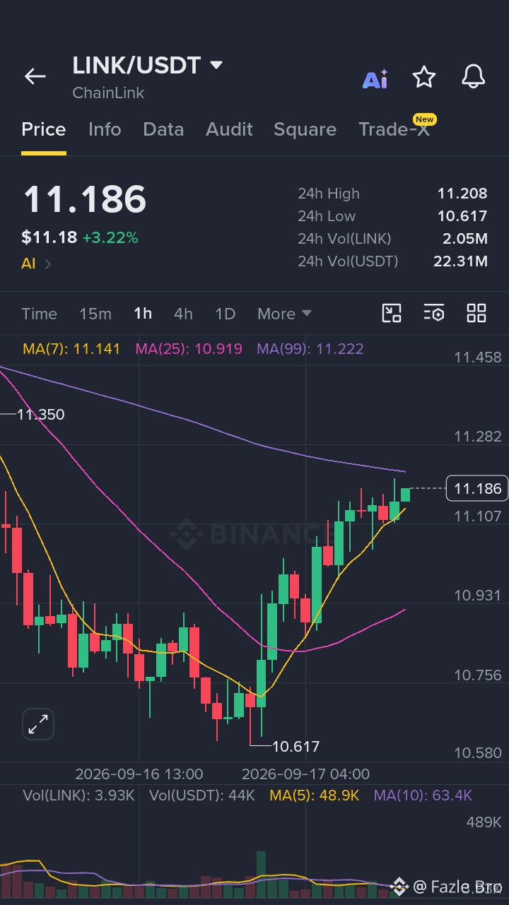The image size is (509, 905).
Task: Open price alerts with the bell icon
Action: [x=473, y=76]
